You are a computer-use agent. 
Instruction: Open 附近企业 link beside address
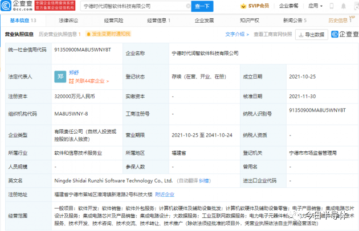[165, 195]
